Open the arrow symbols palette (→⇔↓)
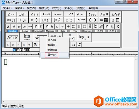The width and height of the screenshot is (139, 109). pyautogui.click(x=58, y=14)
